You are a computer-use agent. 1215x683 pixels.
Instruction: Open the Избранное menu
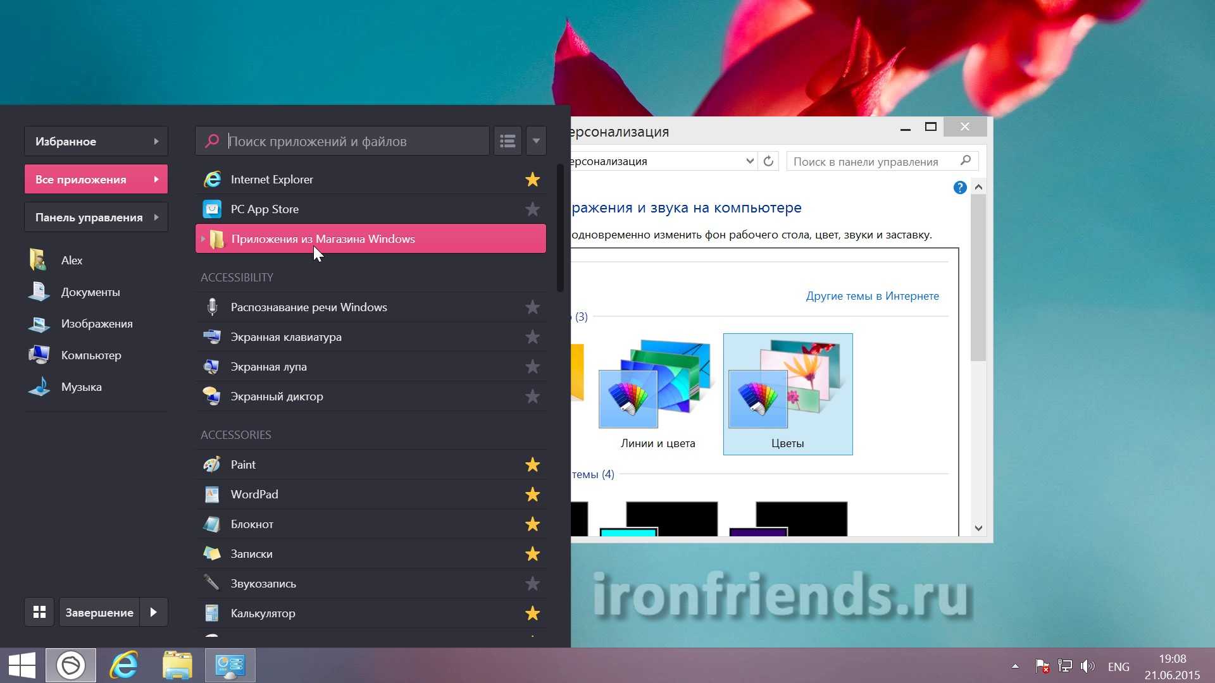coord(96,142)
